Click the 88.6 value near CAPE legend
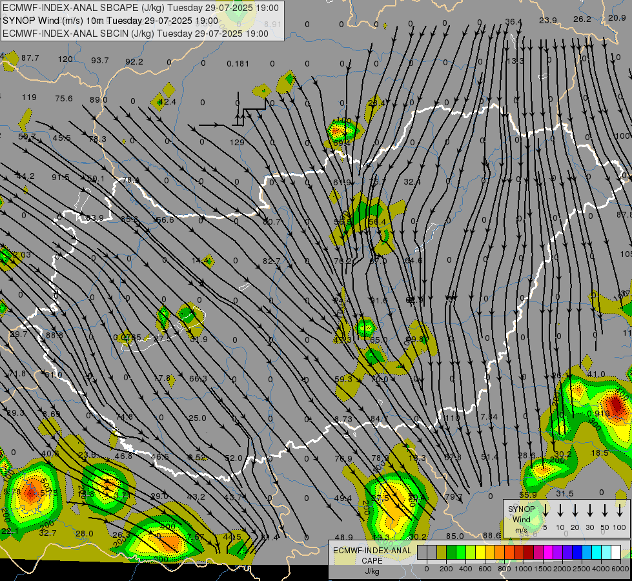The width and height of the screenshot is (632, 581). tap(491, 535)
